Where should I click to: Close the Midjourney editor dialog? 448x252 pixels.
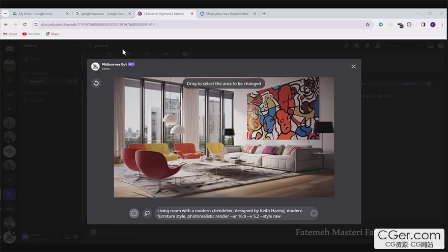tap(353, 67)
